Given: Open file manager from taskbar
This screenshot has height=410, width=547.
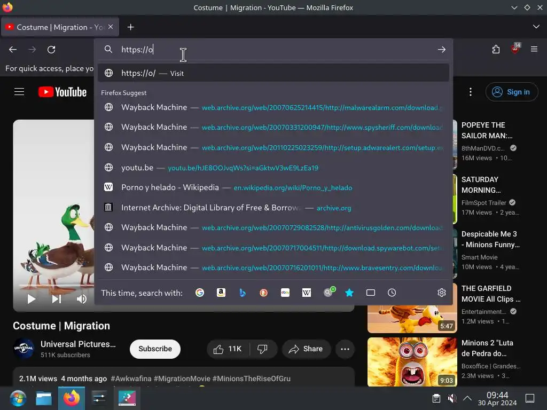Looking at the screenshot, I should (x=44, y=398).
